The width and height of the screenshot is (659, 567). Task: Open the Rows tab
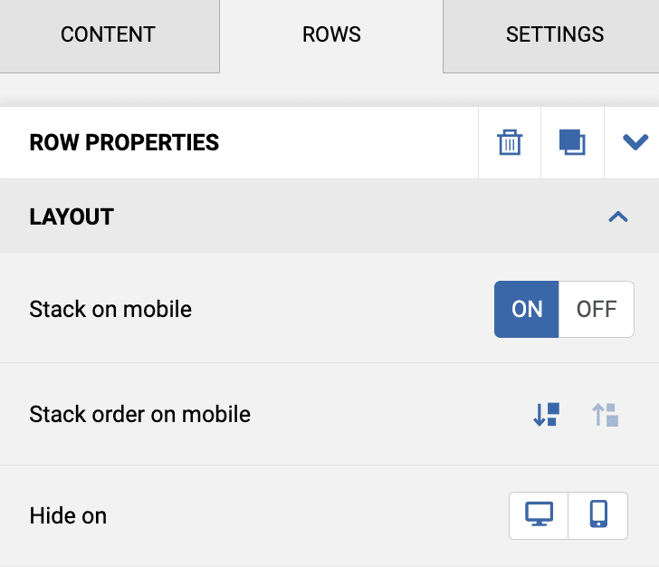click(331, 35)
